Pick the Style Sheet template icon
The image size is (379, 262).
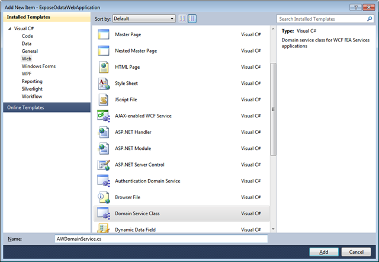click(104, 84)
